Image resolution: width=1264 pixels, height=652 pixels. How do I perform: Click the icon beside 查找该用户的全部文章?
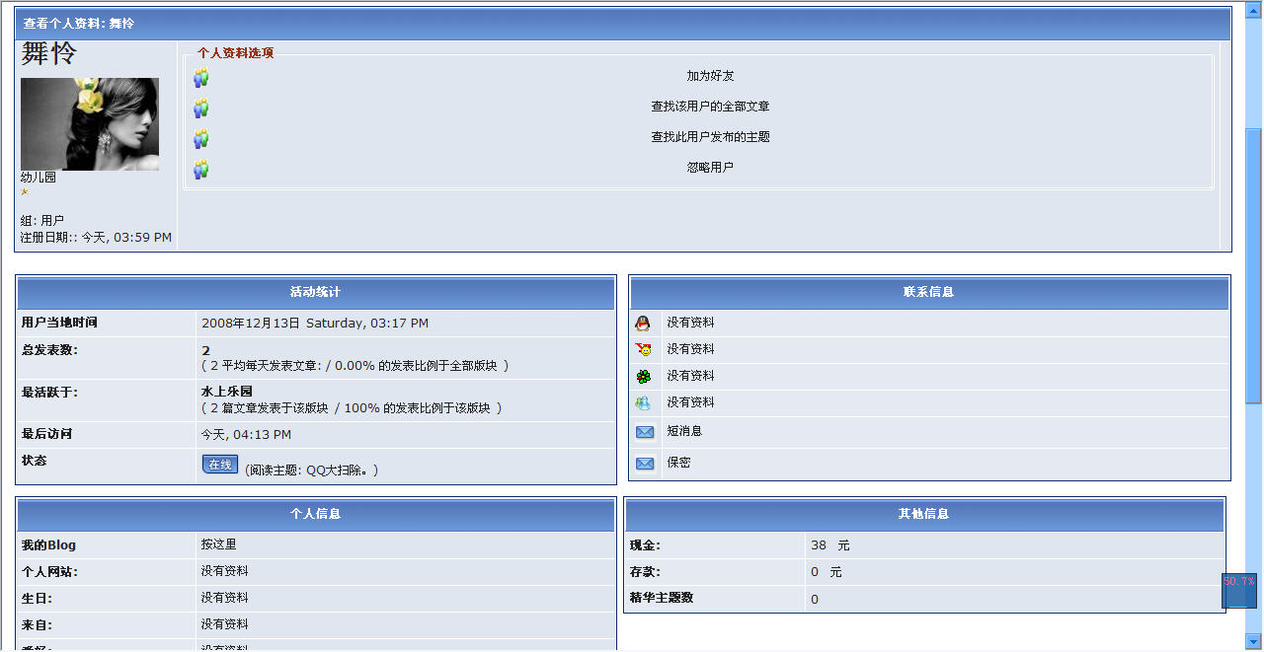(x=201, y=108)
